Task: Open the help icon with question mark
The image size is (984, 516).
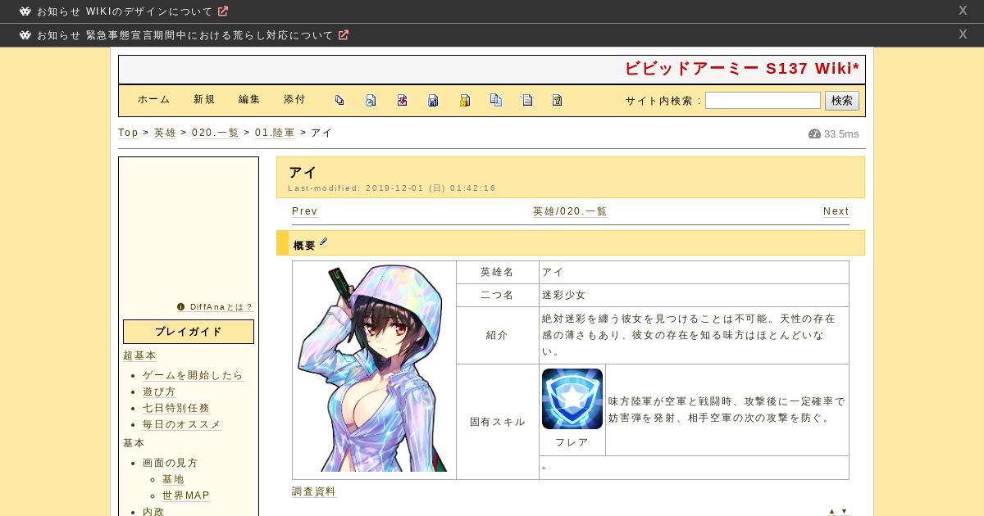Action: pyautogui.click(x=558, y=100)
